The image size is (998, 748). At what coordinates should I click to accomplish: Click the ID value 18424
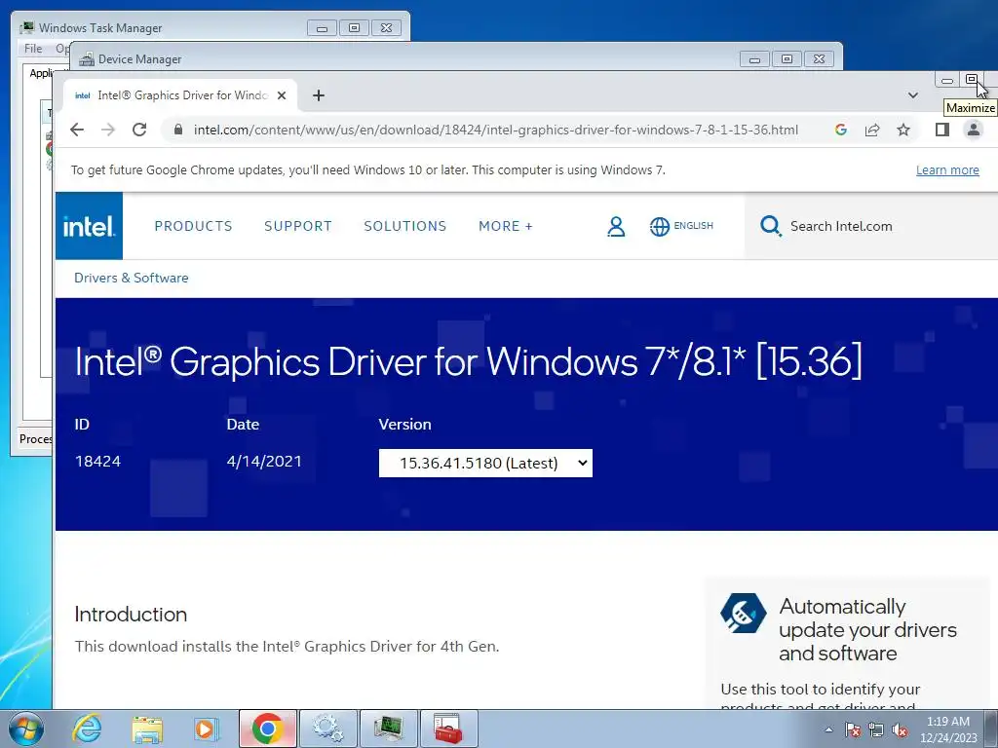[x=98, y=461]
